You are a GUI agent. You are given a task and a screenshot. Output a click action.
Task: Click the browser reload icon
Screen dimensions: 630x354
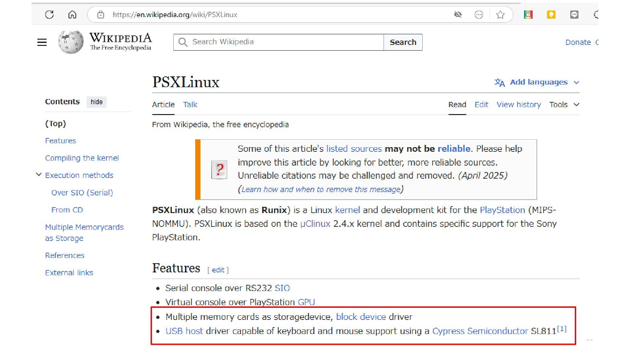[49, 15]
